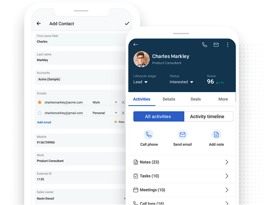The height and width of the screenshot is (205, 275).
Task: Click the Mobile number field
Action: coord(79,142)
